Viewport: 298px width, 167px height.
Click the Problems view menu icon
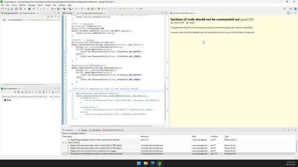click(288, 130)
